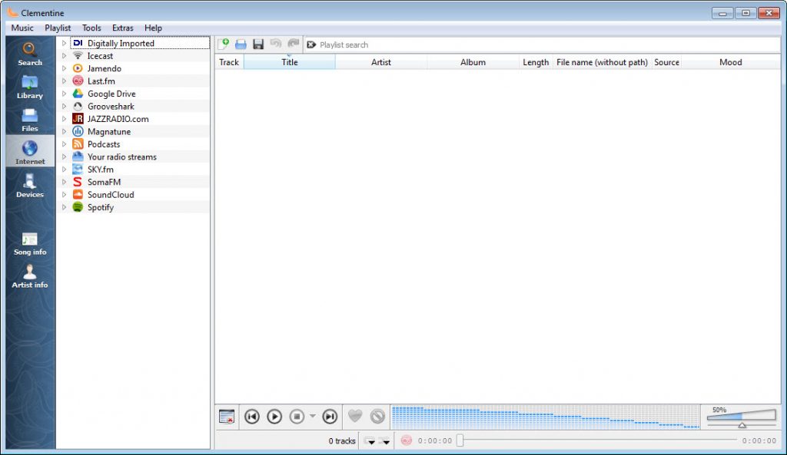Image resolution: width=787 pixels, height=455 pixels.
Task: Sort playlist by Source column
Action: click(x=666, y=62)
